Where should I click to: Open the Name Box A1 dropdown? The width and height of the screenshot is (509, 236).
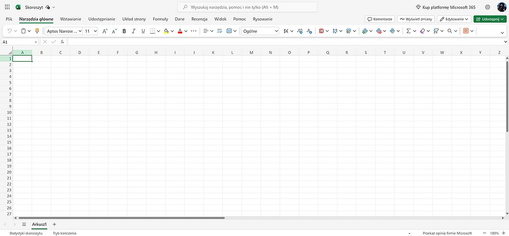[x=36, y=42]
